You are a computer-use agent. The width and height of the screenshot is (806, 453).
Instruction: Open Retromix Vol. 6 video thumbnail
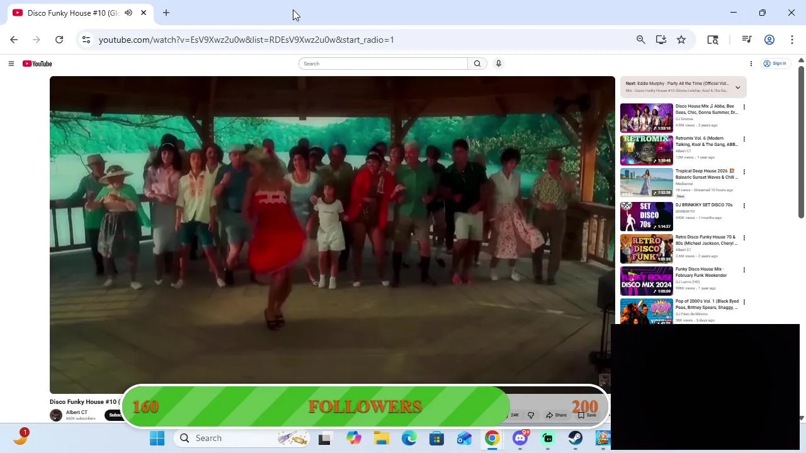[647, 149]
